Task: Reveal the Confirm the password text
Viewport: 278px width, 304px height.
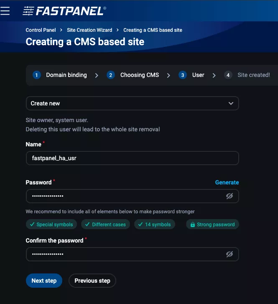Action: coord(229,254)
